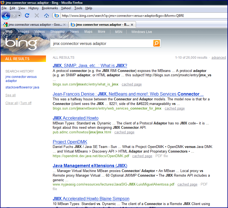Select the Web scope link

point(9,31)
